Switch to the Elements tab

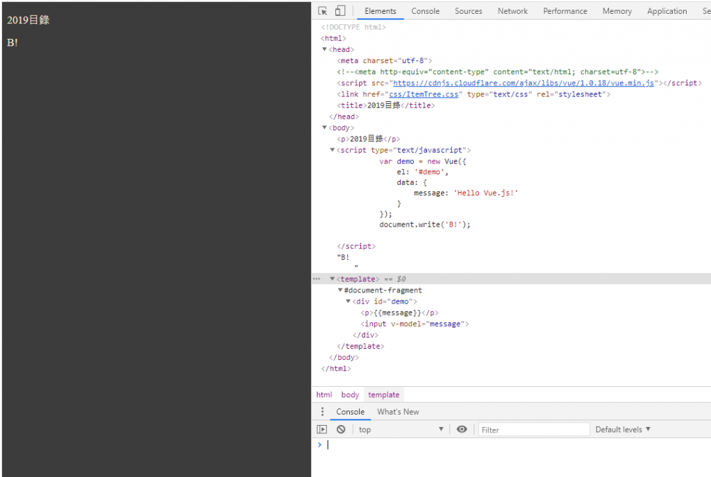(x=380, y=11)
